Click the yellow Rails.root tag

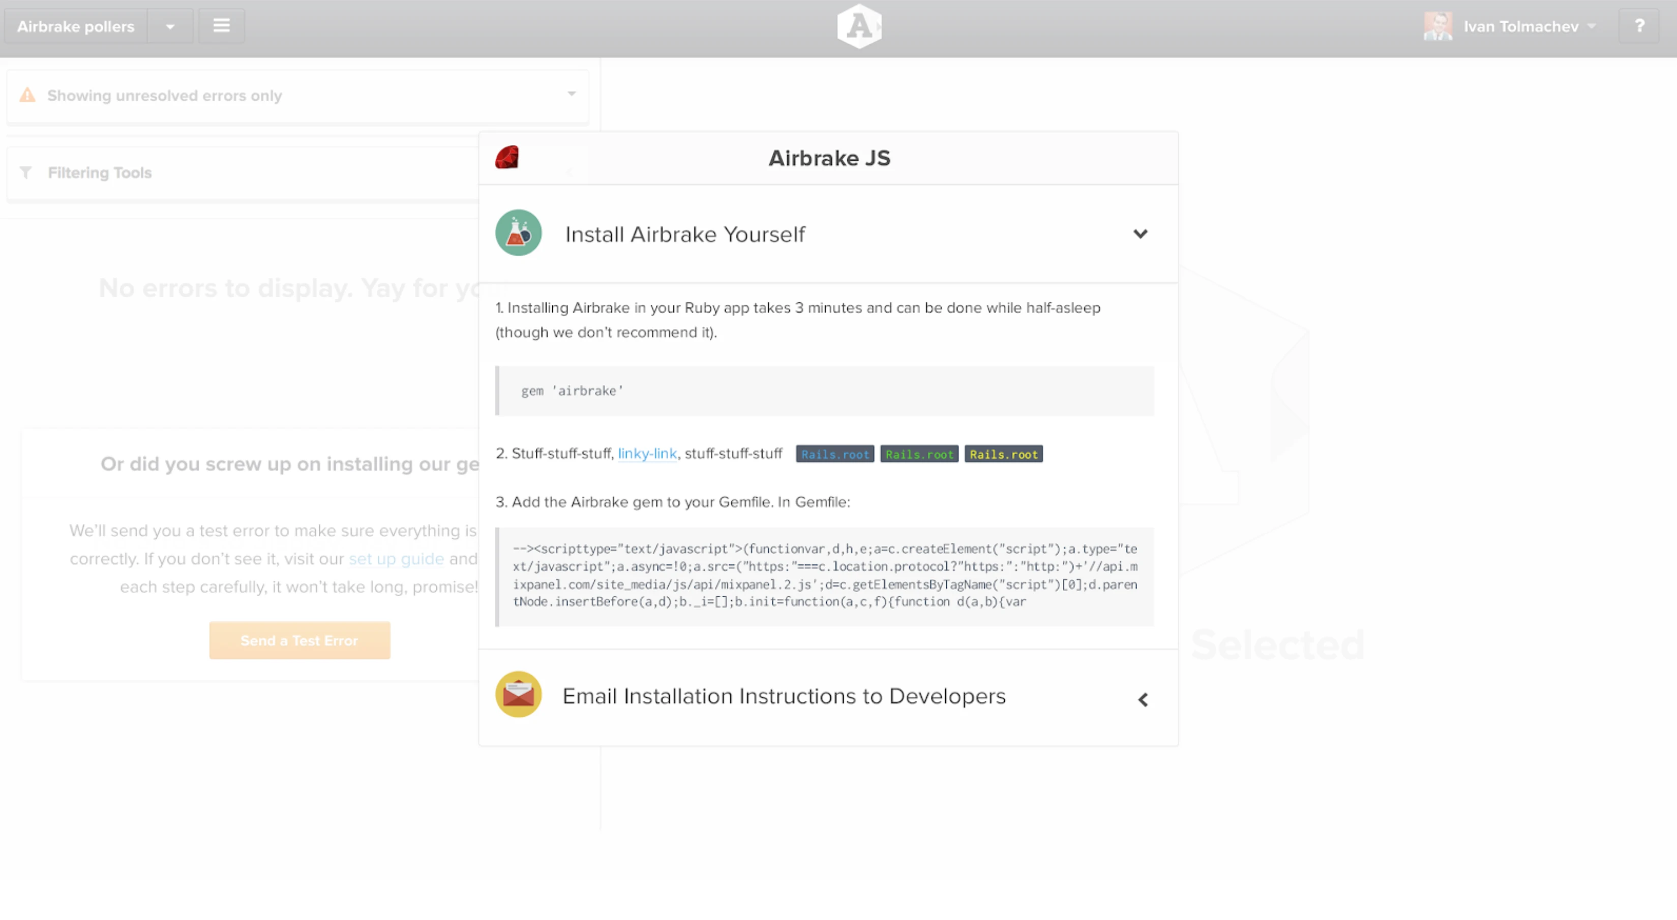click(x=1003, y=454)
